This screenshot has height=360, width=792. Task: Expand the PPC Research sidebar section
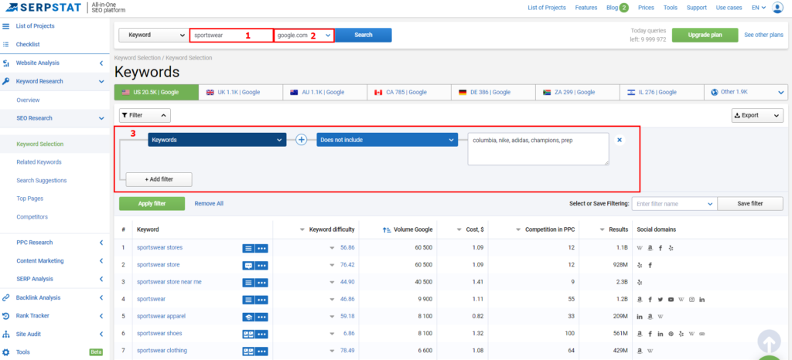[x=101, y=243]
